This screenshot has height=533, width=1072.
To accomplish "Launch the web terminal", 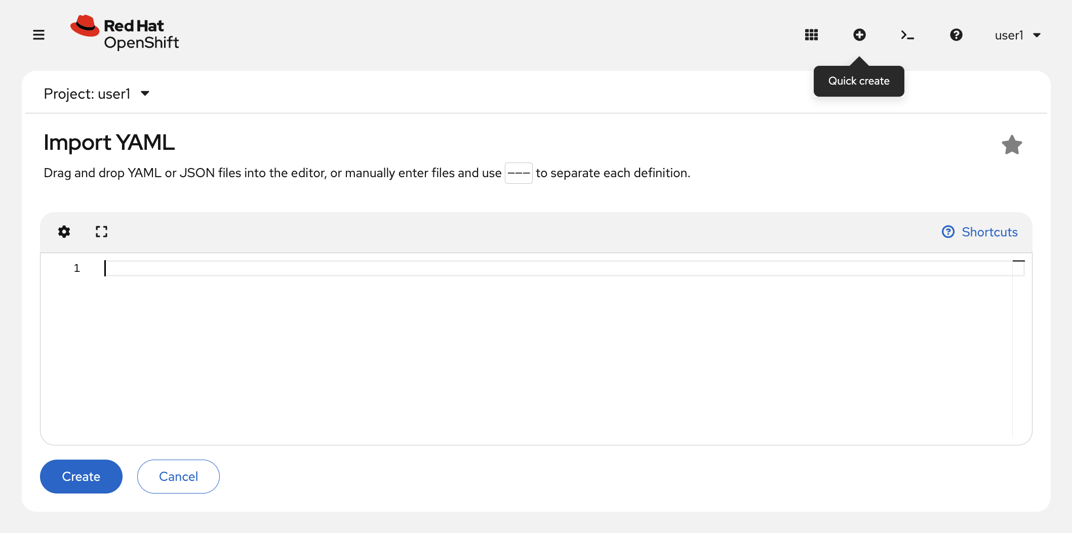I will tap(907, 34).
